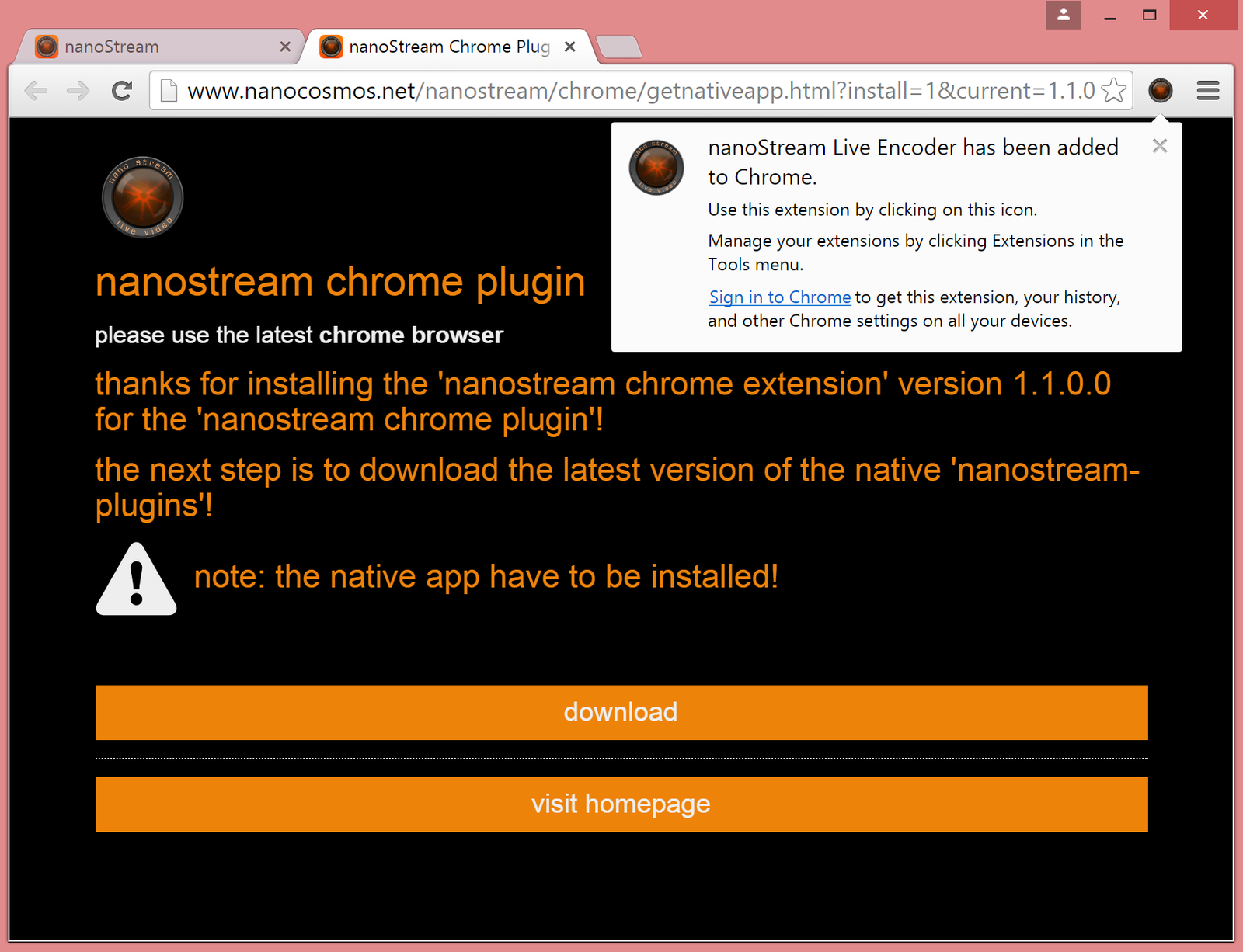Dismiss the extension added notification

[1159, 146]
